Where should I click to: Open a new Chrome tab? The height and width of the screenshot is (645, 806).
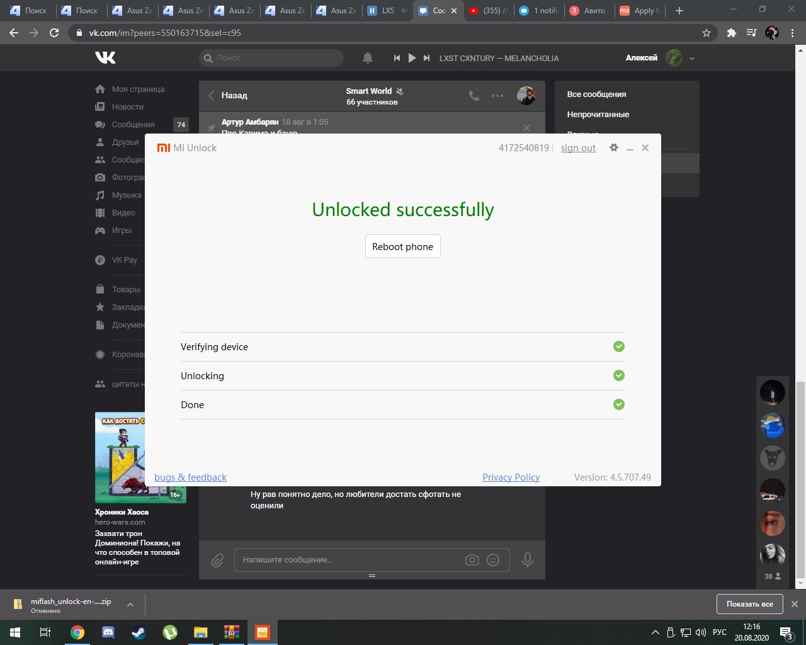(x=679, y=11)
